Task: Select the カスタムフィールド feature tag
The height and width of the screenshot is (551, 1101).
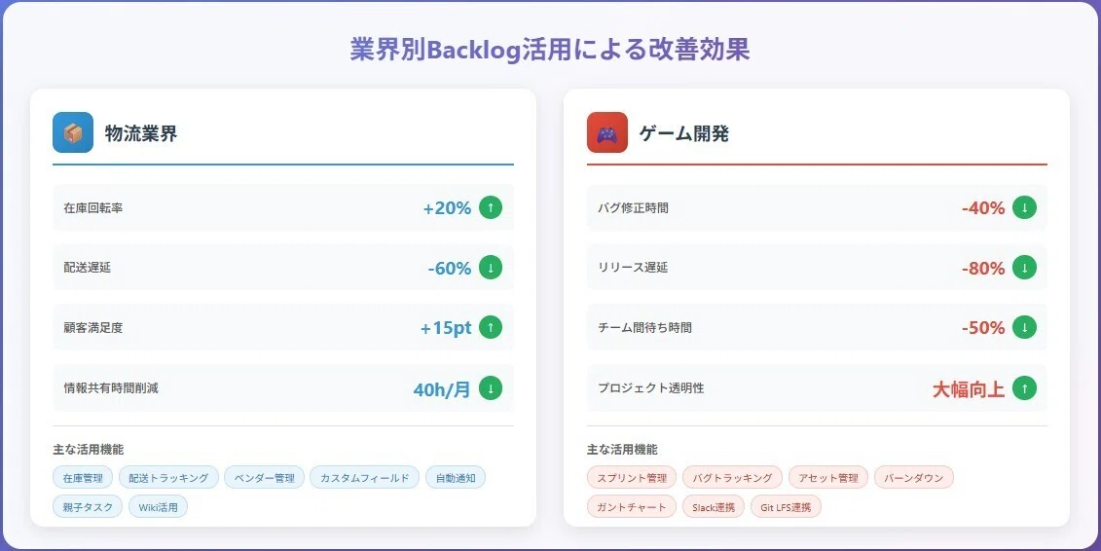Action: [x=364, y=478]
